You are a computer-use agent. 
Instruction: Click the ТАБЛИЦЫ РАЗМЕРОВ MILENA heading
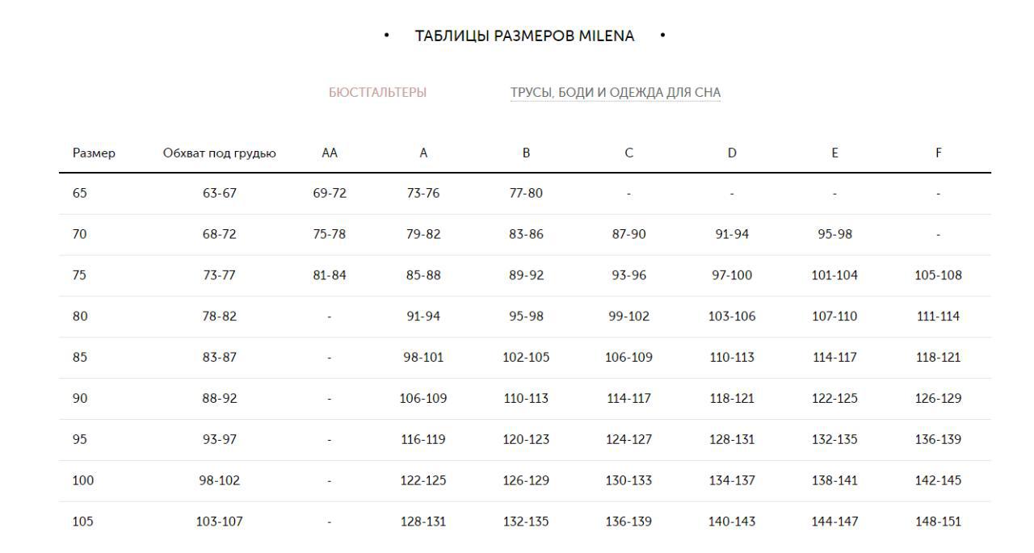pyautogui.click(x=525, y=36)
